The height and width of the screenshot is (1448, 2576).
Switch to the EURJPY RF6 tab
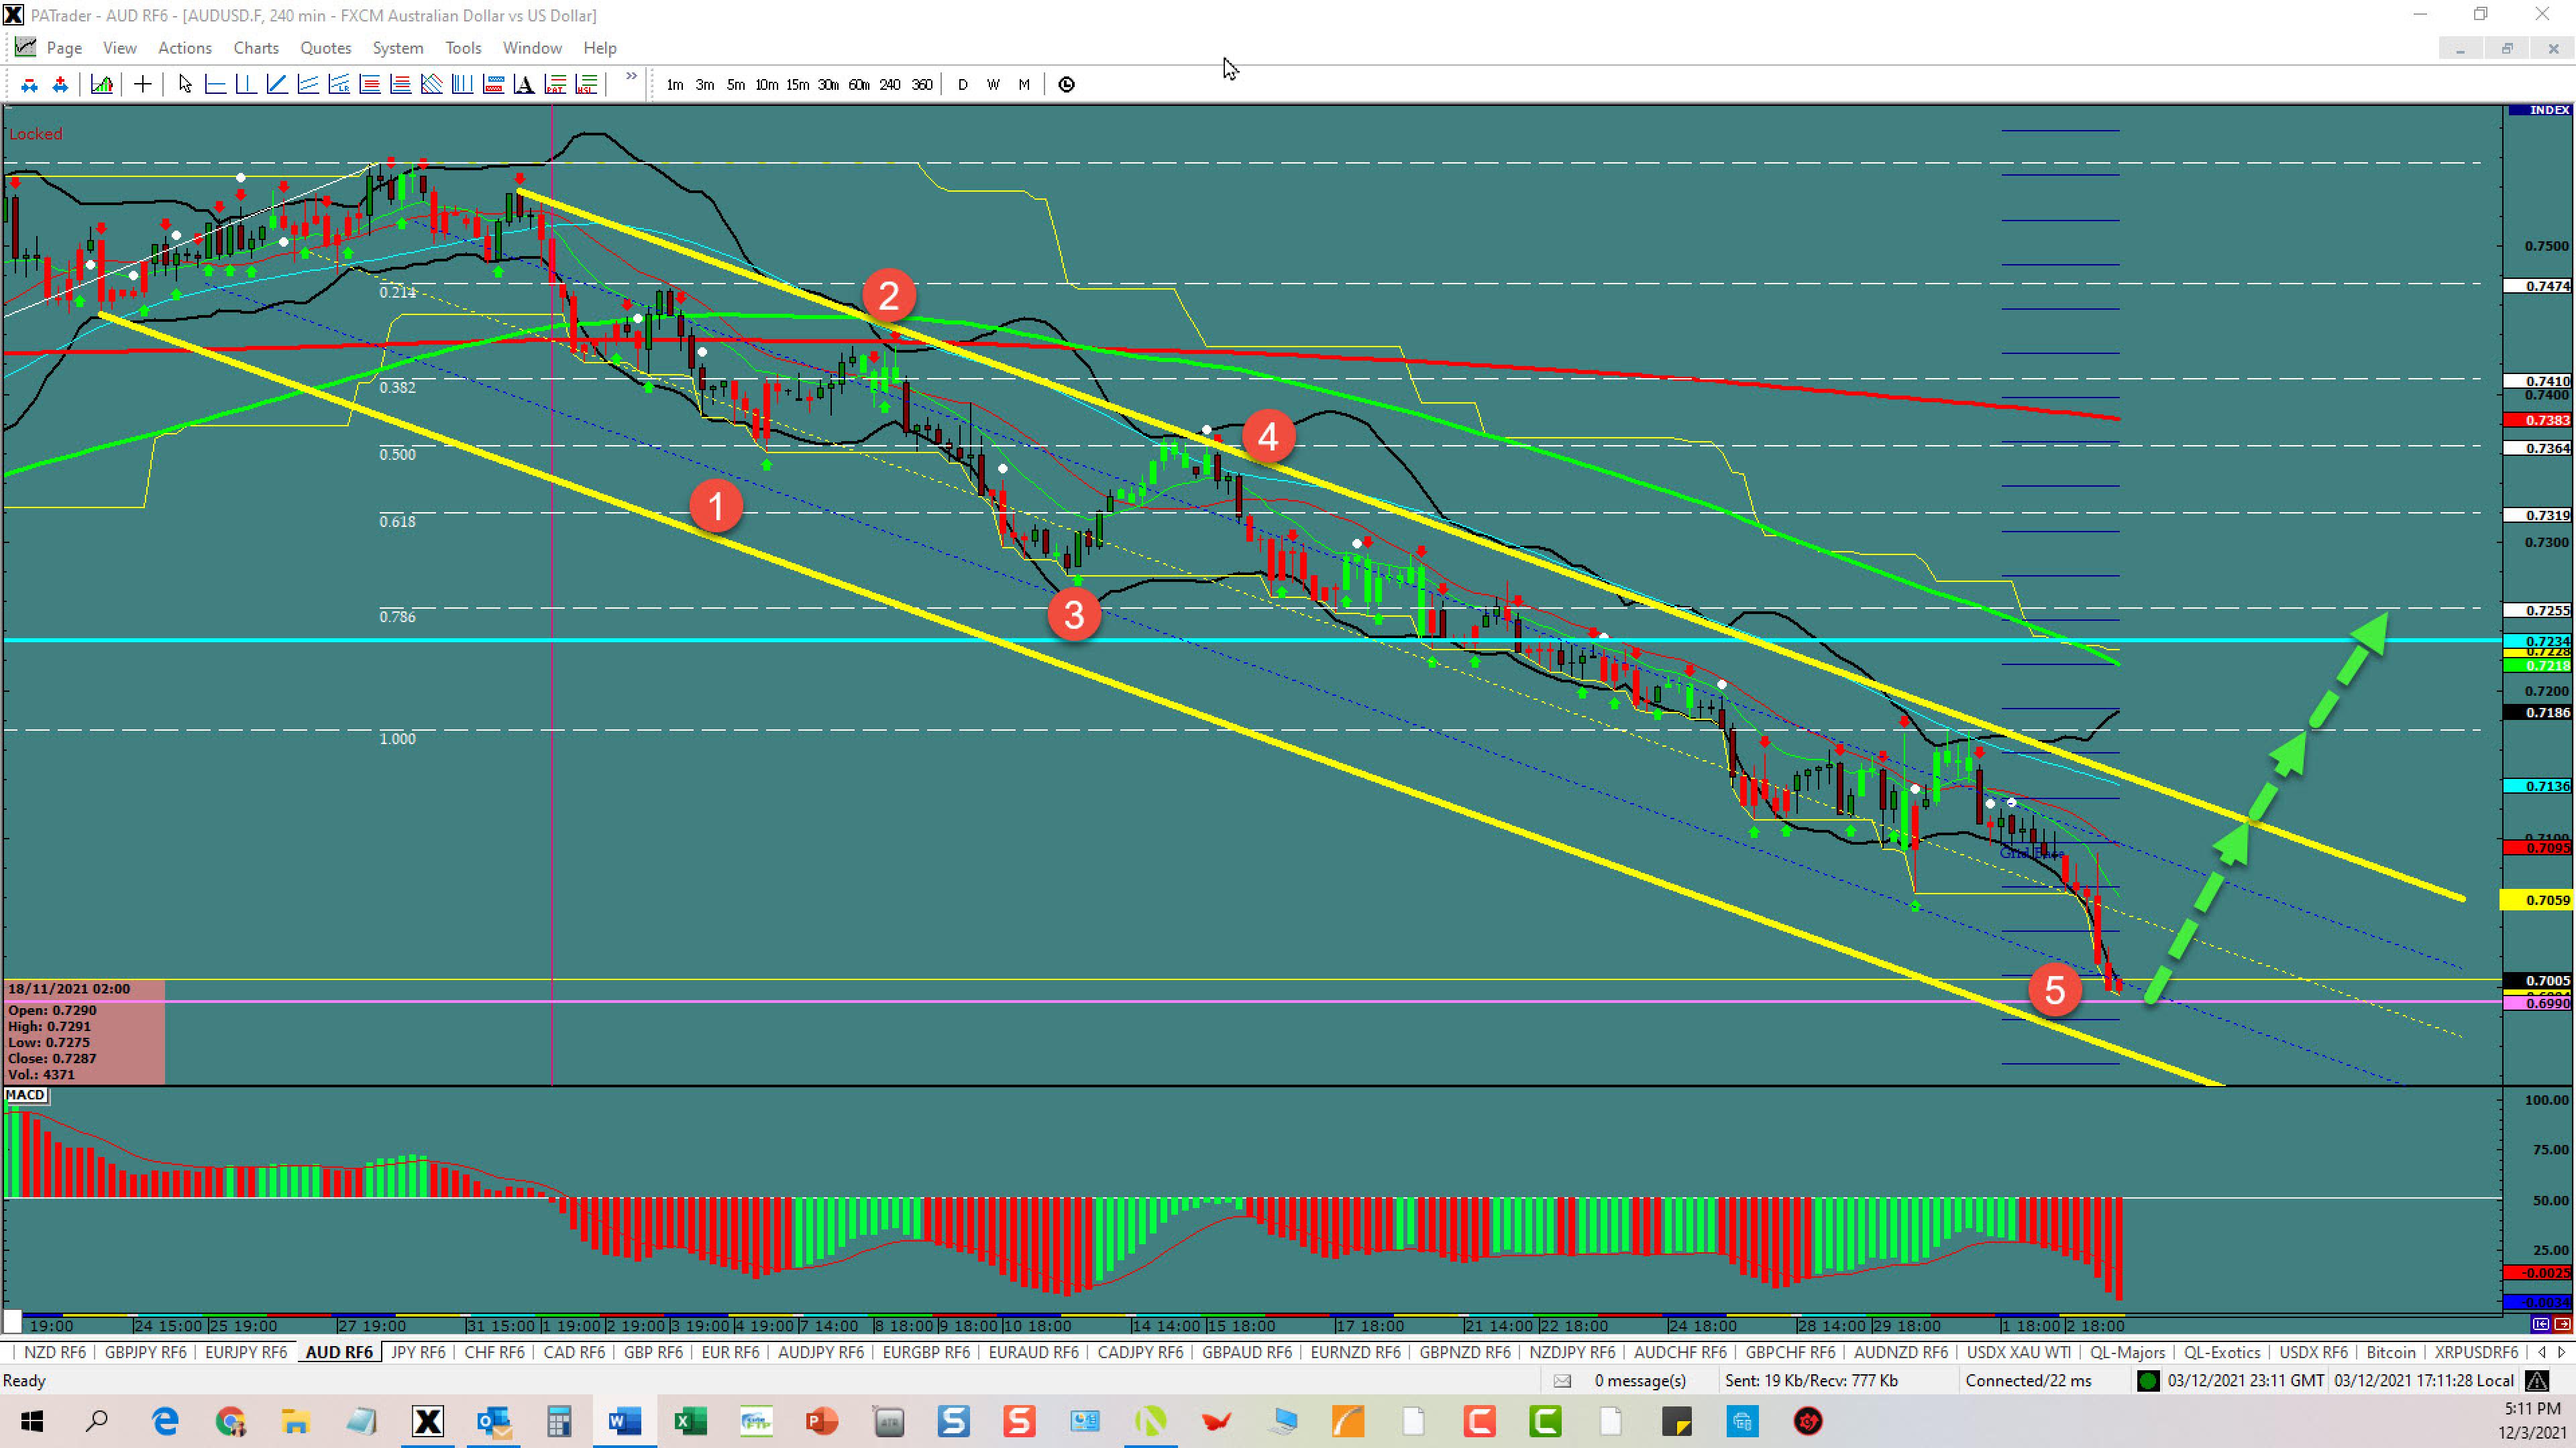point(245,1352)
